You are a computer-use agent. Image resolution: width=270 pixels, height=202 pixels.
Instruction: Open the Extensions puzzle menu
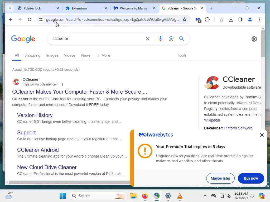(208, 19)
